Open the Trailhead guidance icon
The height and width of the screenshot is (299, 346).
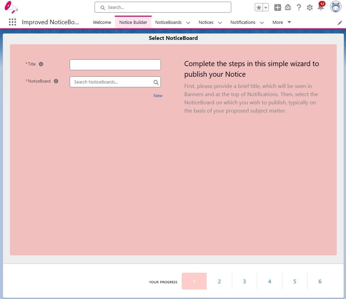(288, 8)
